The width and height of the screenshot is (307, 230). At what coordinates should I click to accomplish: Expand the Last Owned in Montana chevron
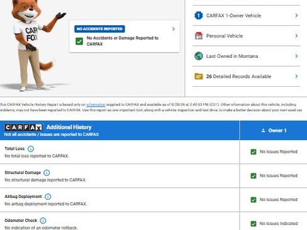[296, 56]
